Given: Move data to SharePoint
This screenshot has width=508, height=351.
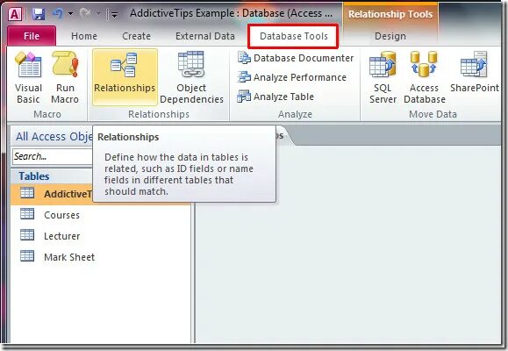Looking at the screenshot, I should pyautogui.click(x=475, y=73).
